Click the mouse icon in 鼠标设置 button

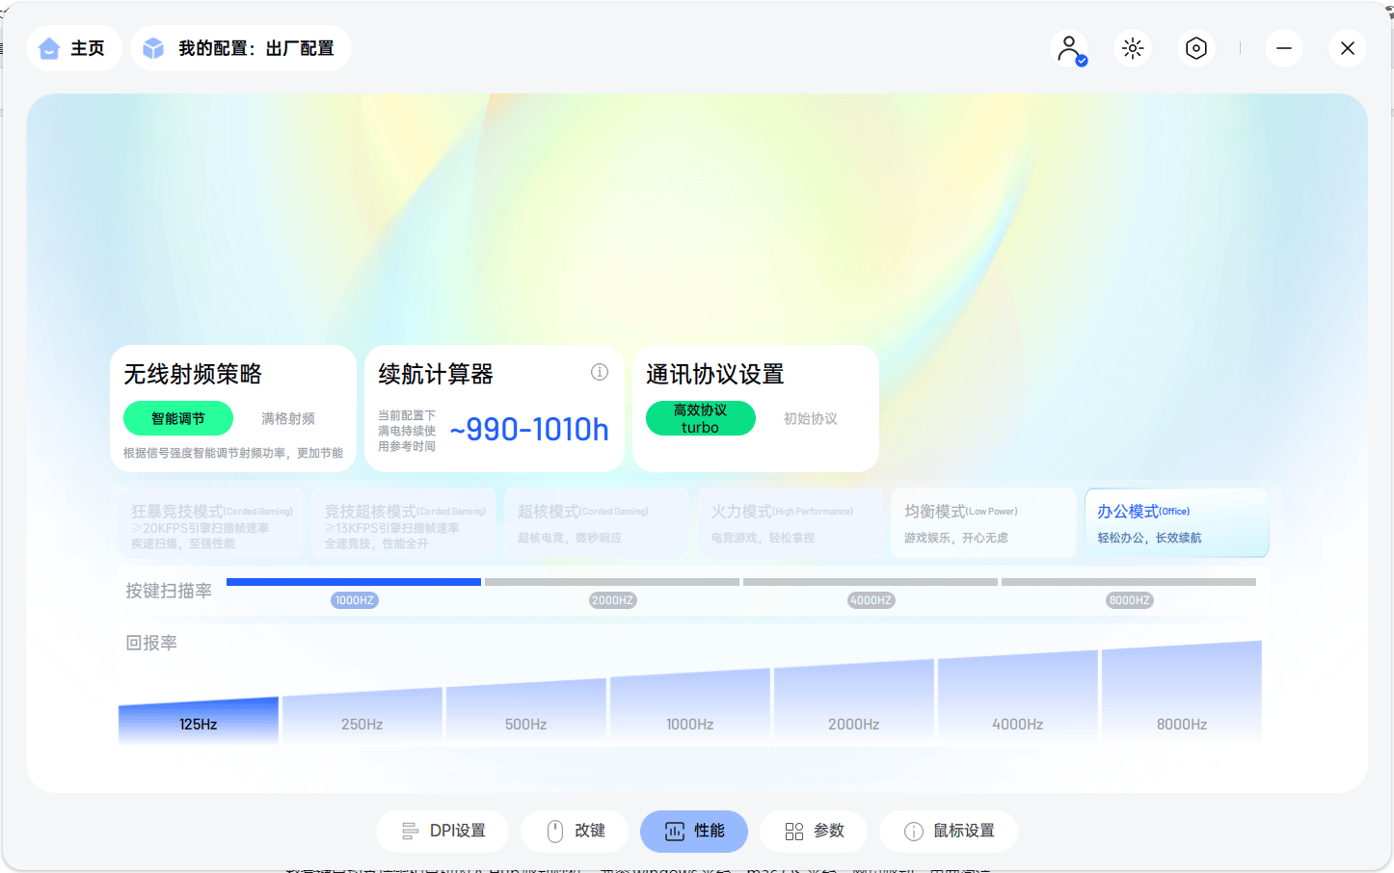coord(913,831)
